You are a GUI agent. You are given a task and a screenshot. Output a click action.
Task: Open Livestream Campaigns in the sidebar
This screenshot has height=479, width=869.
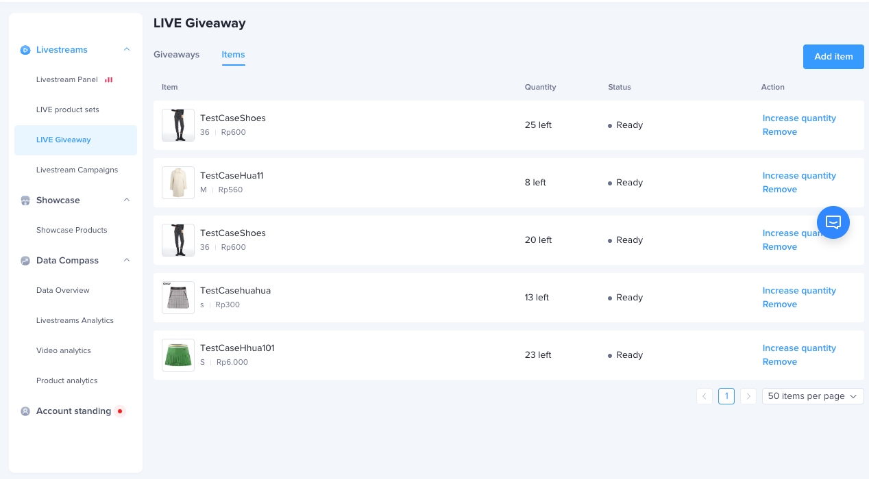(77, 170)
